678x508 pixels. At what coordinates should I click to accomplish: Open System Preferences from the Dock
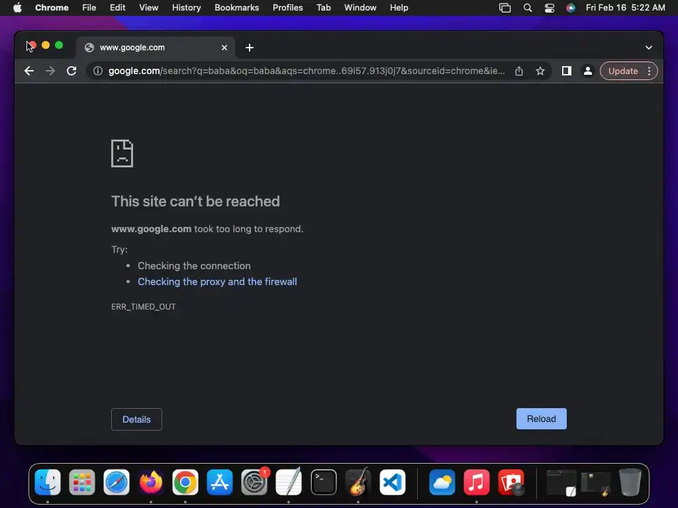[x=254, y=482]
